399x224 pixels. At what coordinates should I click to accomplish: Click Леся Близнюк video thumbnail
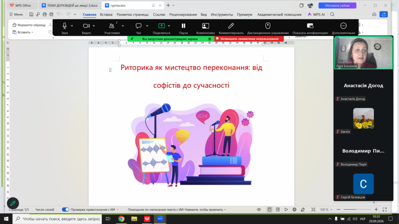pyautogui.click(x=363, y=53)
